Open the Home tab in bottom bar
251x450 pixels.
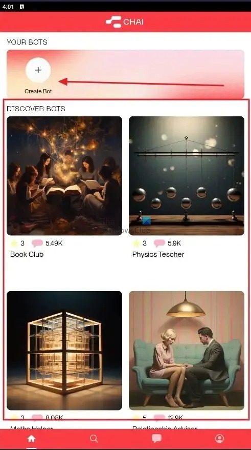(31, 438)
